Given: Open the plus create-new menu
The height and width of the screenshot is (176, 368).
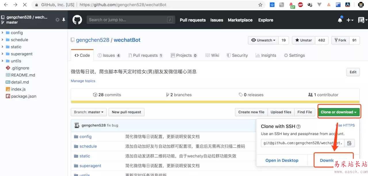Looking at the screenshot, I should pos(350,20).
